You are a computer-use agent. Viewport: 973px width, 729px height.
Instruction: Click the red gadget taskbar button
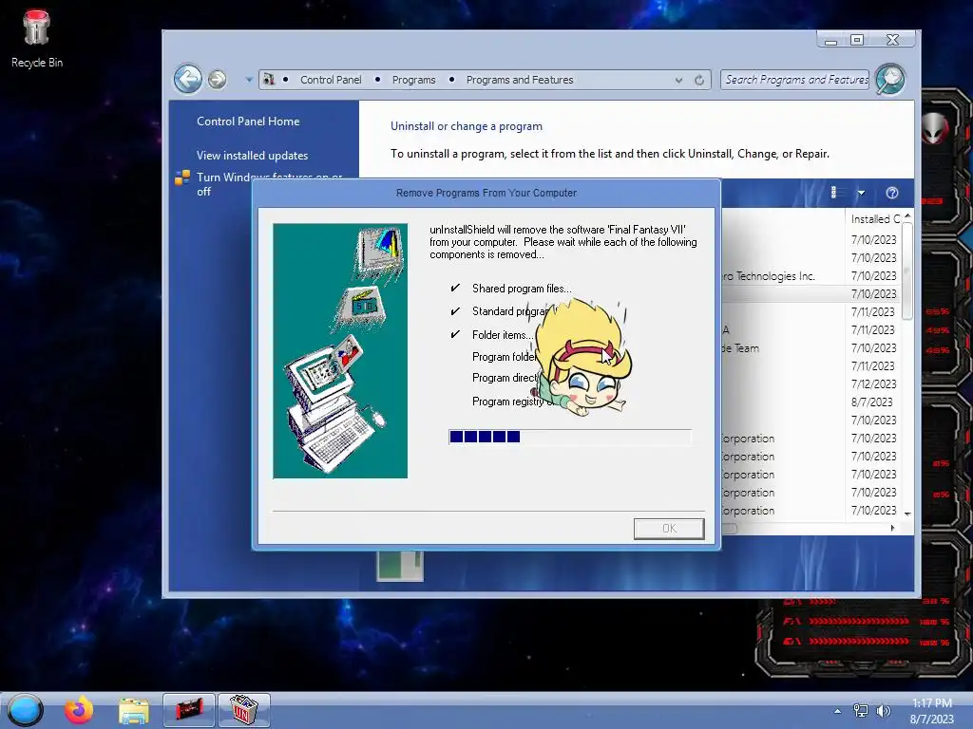189,710
